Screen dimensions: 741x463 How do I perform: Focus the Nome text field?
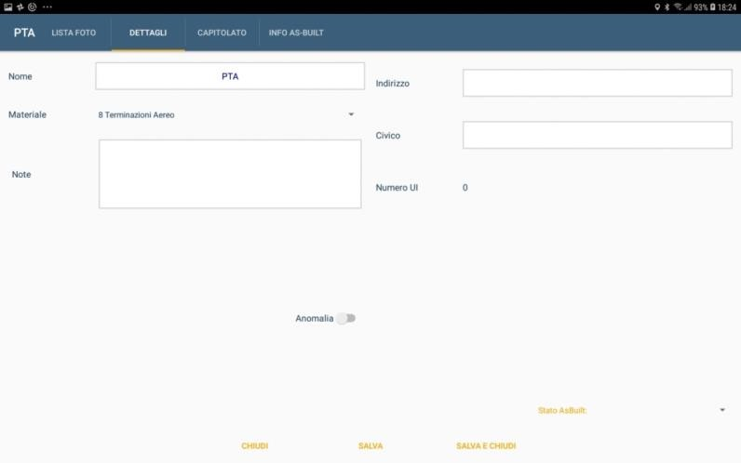(230, 76)
